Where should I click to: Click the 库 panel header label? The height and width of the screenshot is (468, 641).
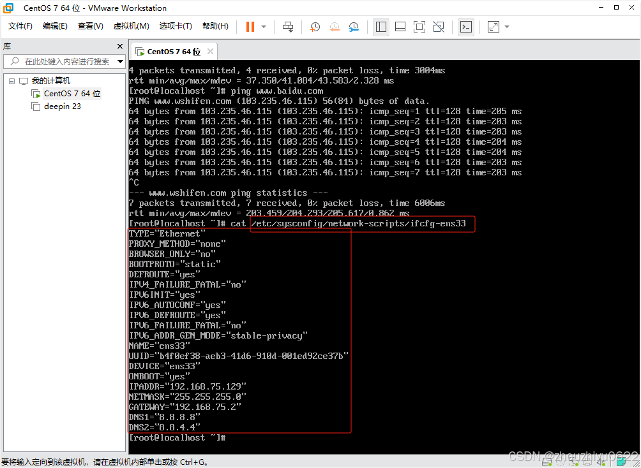(7, 47)
